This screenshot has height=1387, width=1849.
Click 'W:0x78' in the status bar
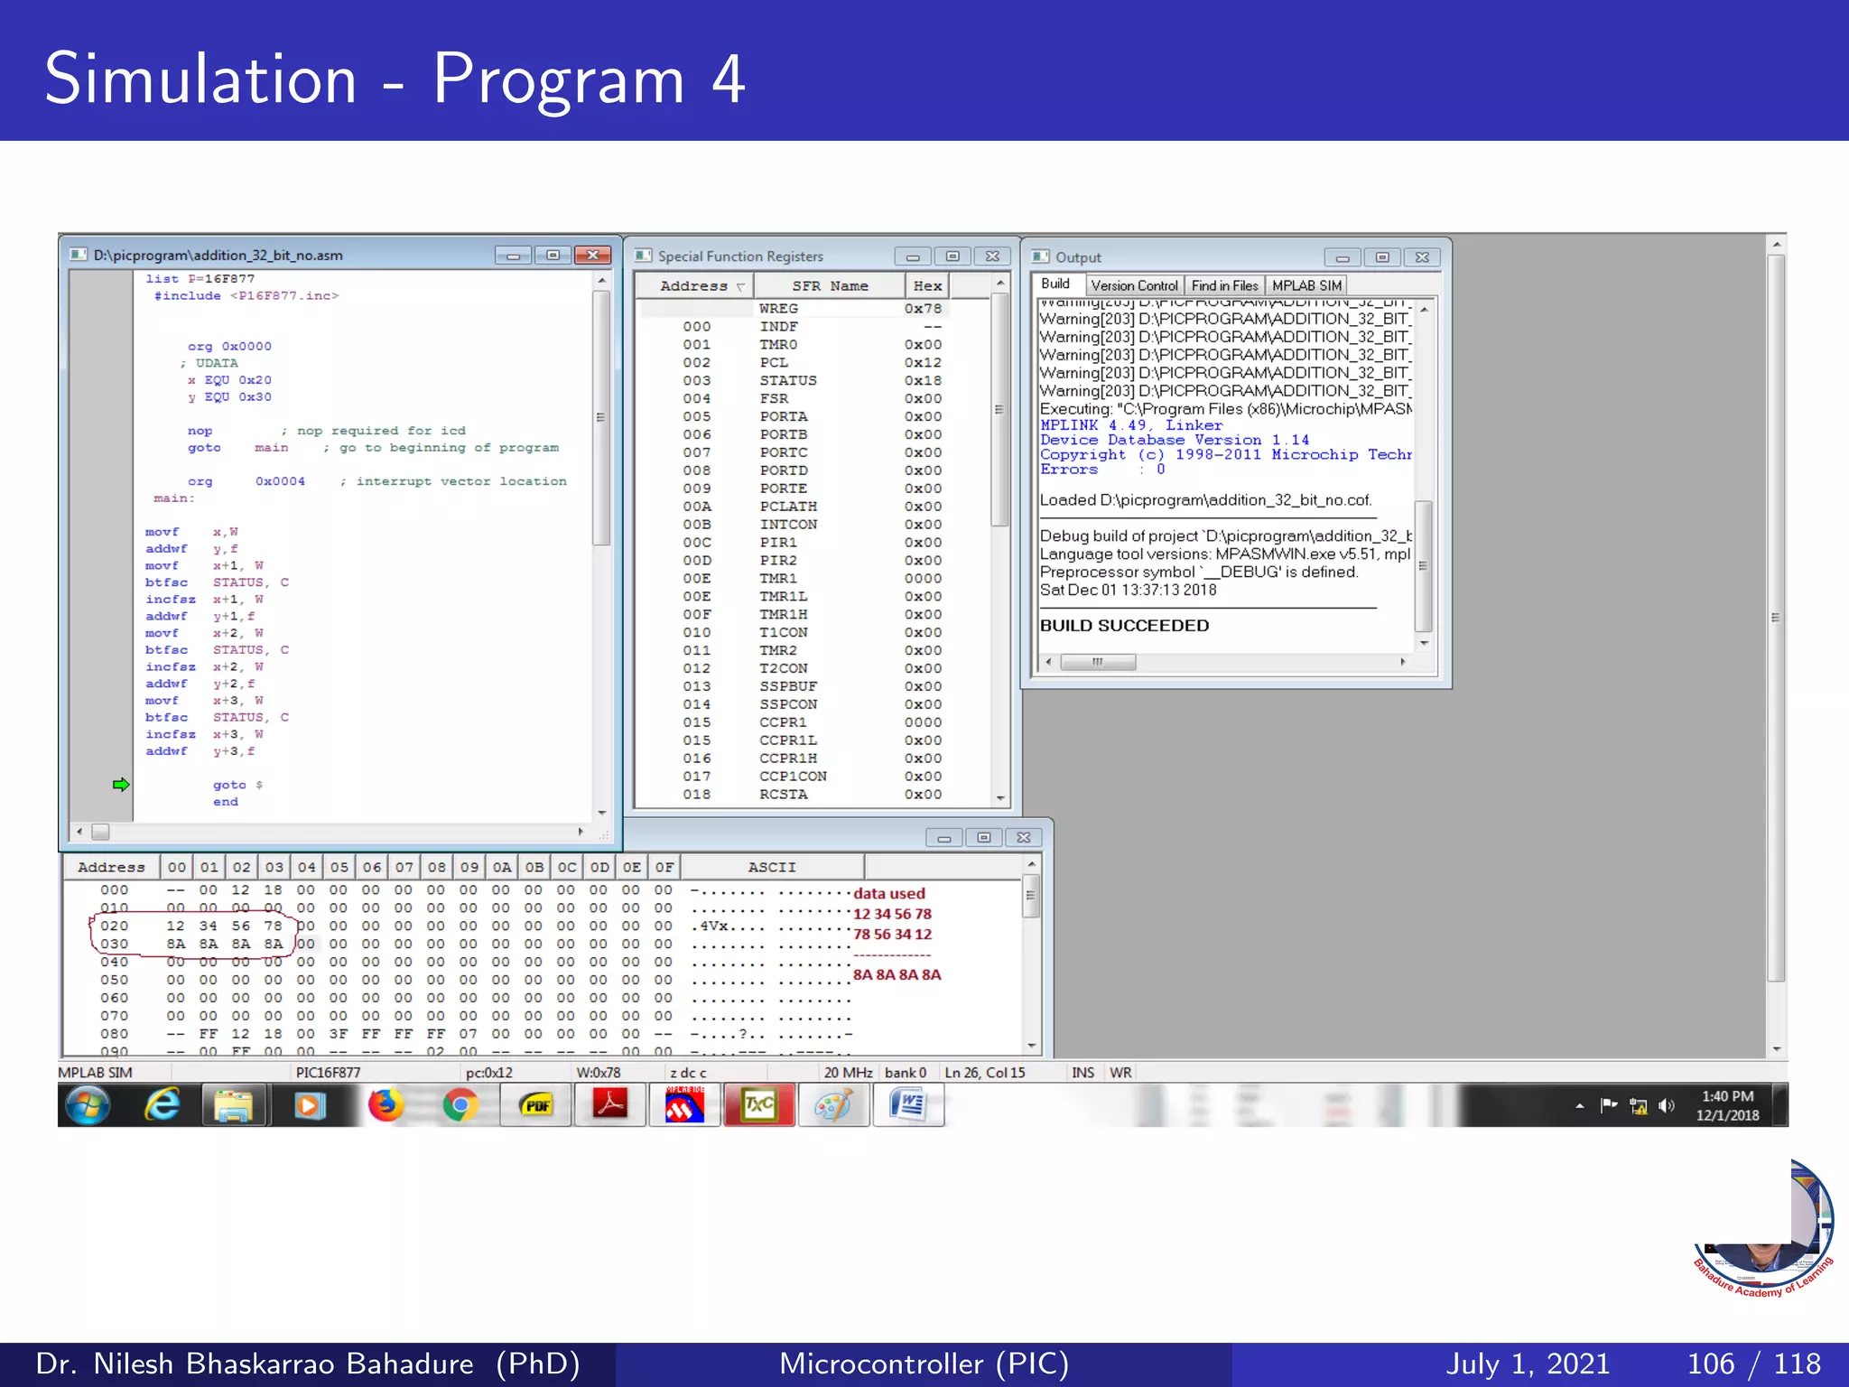(x=599, y=1073)
